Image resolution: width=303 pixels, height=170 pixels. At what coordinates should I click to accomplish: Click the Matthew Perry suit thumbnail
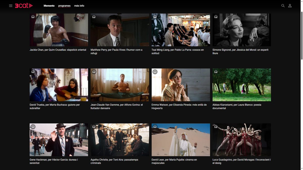(x=120, y=30)
